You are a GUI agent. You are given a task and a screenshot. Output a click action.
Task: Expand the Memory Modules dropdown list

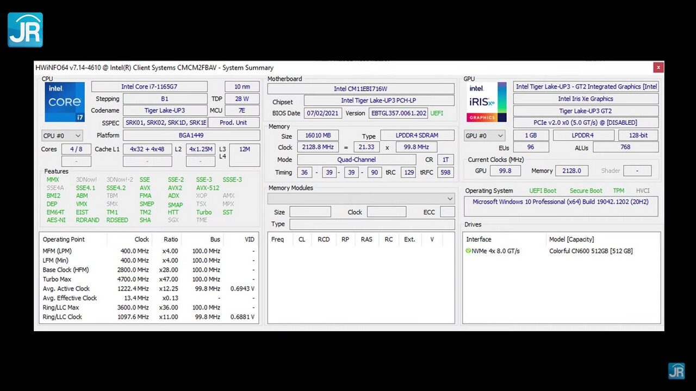click(361, 199)
